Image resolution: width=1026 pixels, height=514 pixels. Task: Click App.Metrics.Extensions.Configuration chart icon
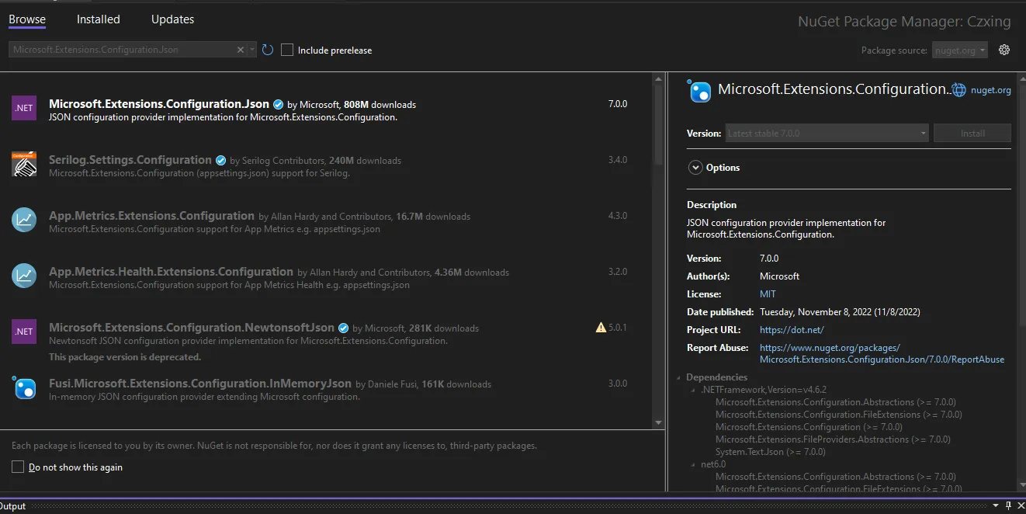pos(24,220)
